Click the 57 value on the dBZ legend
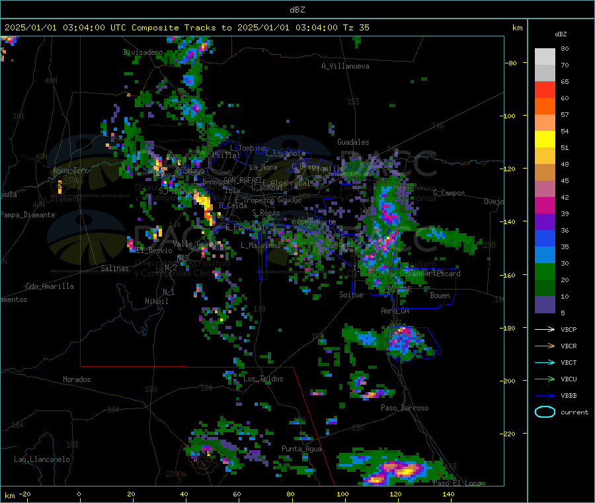595x503 pixels. point(565,114)
